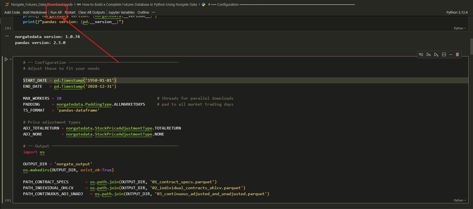Image resolution: width=473 pixels, height=209 pixels.
Task: Click the Python icon in breadcrumb
Action: tap(203, 5)
